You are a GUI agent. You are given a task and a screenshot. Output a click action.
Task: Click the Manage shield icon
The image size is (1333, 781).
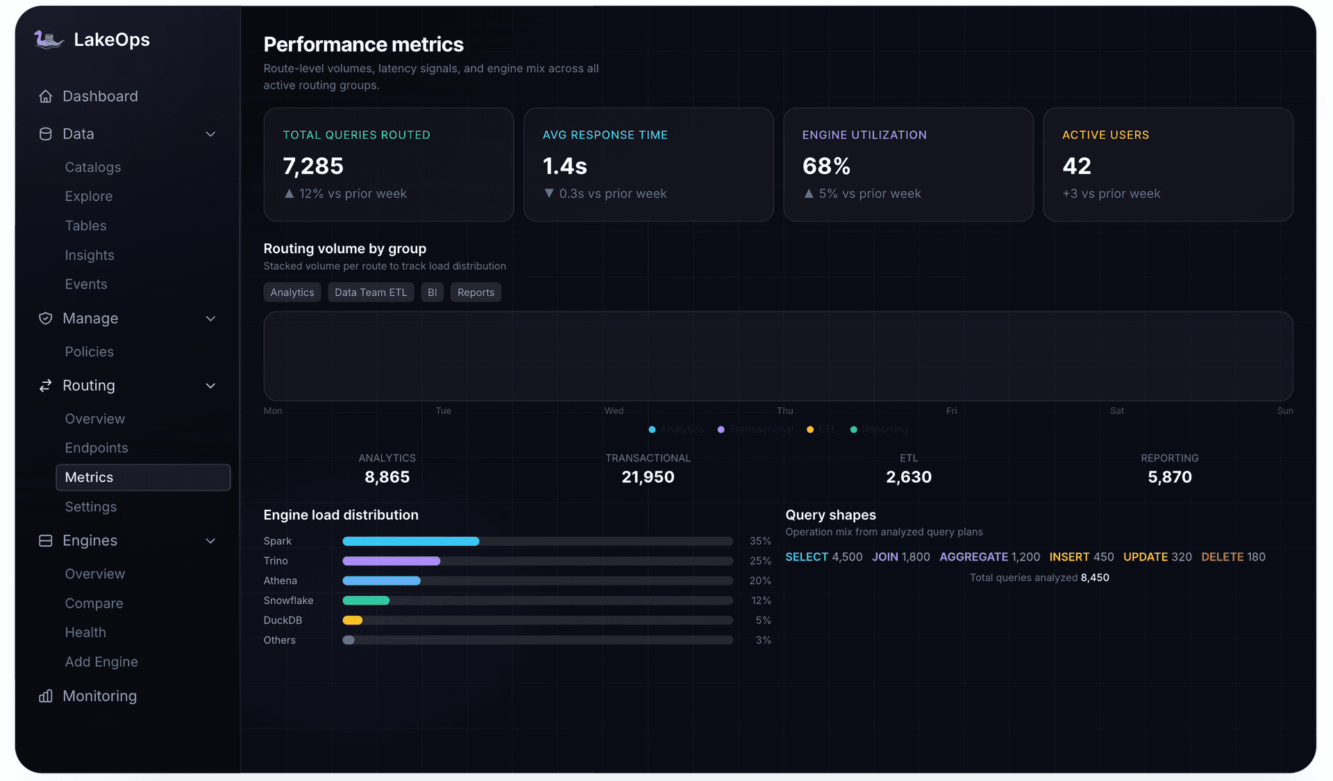(46, 318)
